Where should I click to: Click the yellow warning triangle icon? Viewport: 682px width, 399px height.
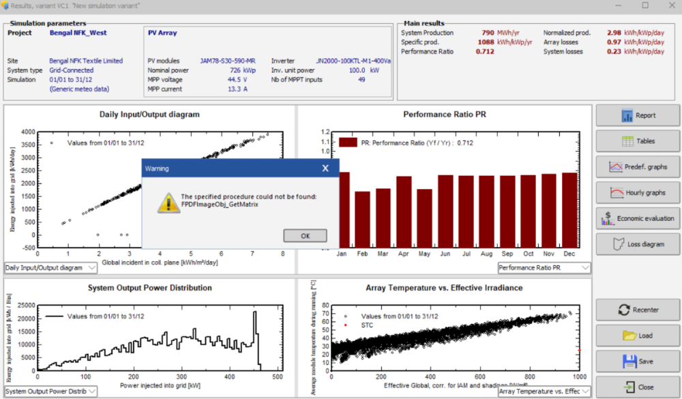(166, 201)
